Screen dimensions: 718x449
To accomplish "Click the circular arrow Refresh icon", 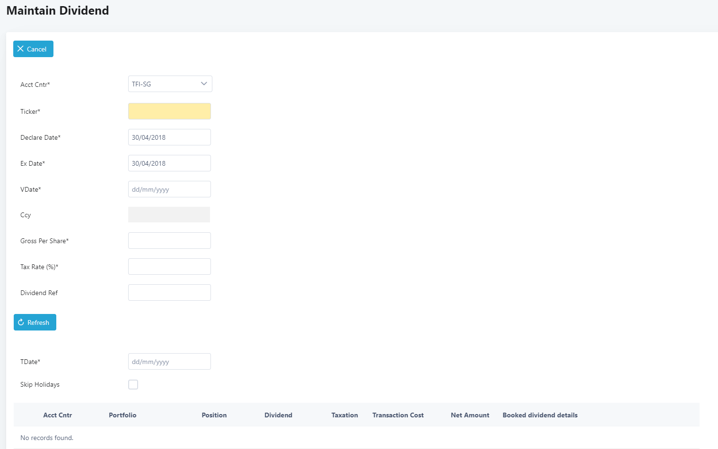I will point(21,322).
